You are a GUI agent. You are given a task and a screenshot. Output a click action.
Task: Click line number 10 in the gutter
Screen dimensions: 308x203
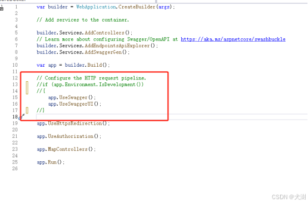[x=15, y=65]
